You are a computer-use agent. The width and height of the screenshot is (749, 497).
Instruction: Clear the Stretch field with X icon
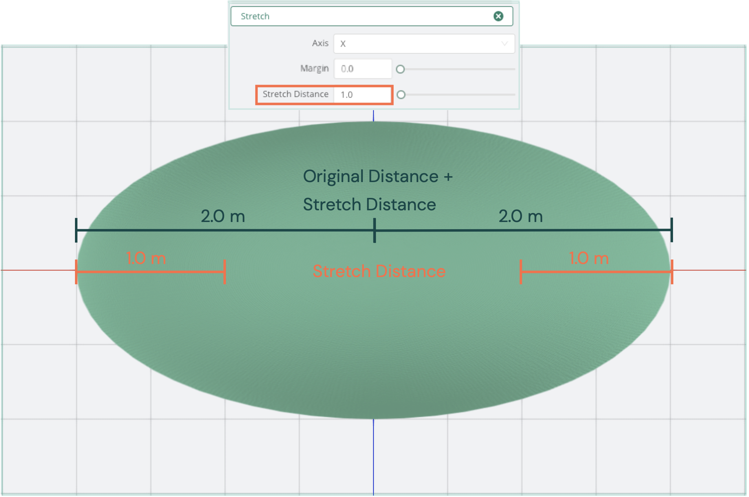click(x=498, y=16)
